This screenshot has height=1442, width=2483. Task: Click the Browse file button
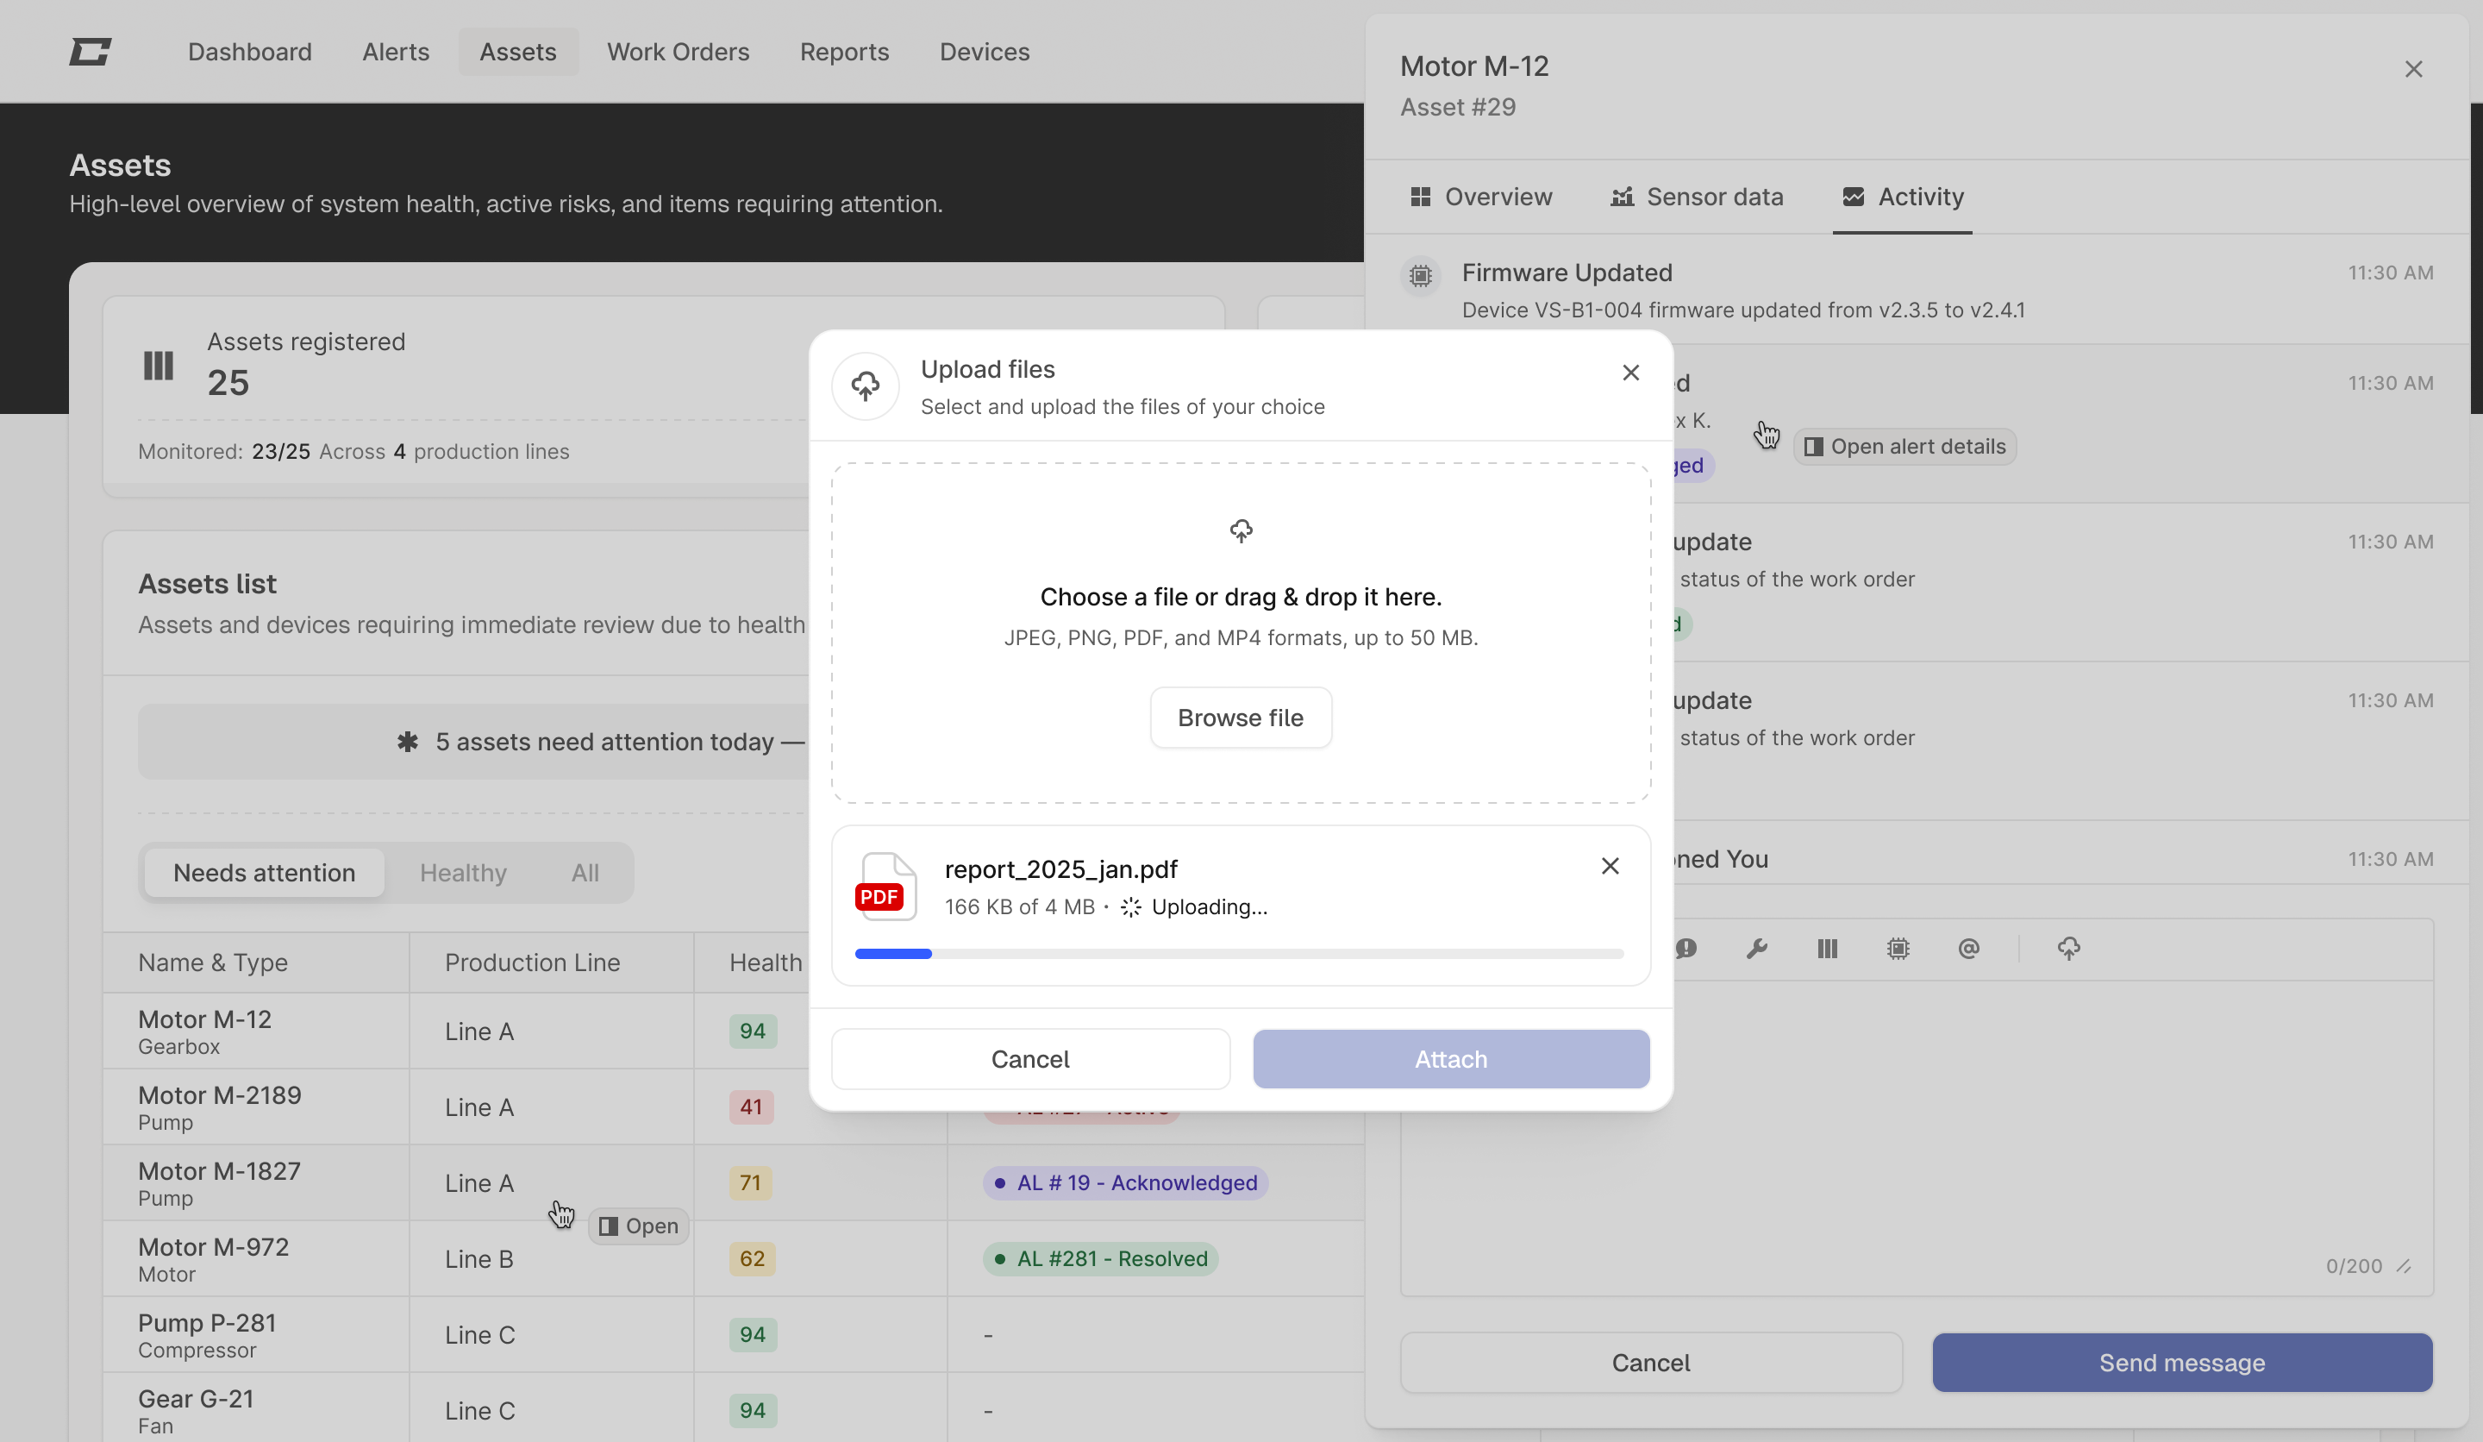(x=1241, y=718)
